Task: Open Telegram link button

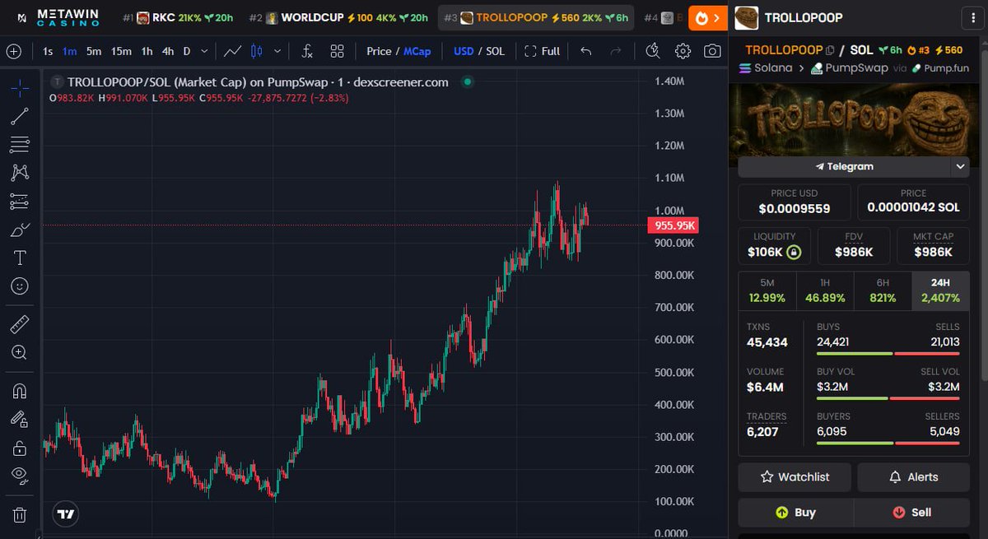Action: [843, 166]
